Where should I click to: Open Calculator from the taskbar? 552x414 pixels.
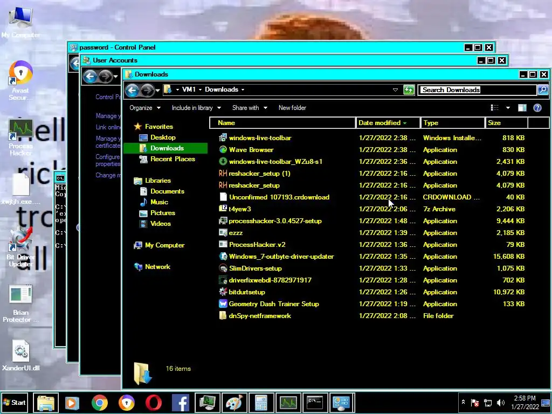coord(261,402)
